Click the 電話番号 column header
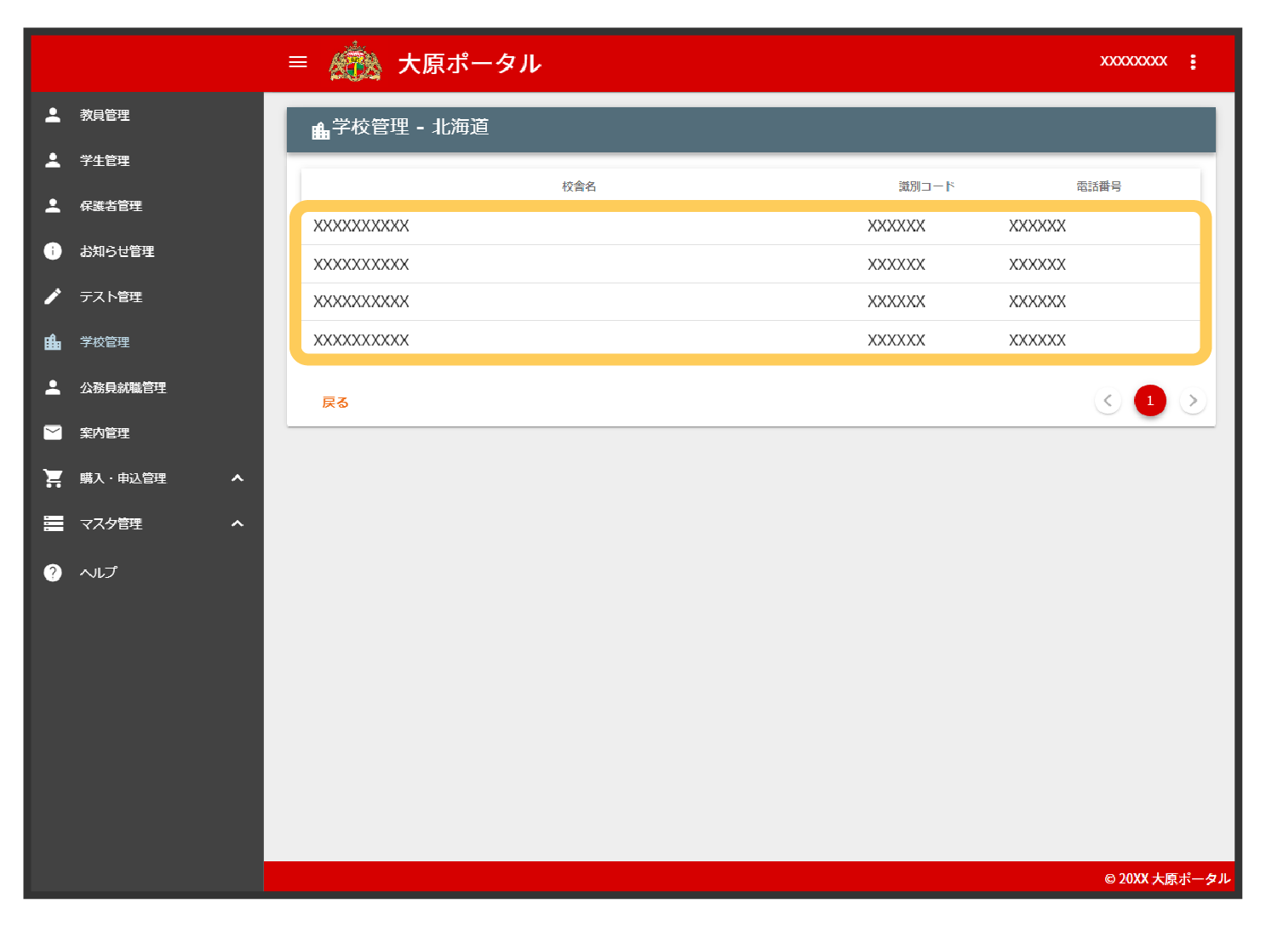 click(1098, 186)
